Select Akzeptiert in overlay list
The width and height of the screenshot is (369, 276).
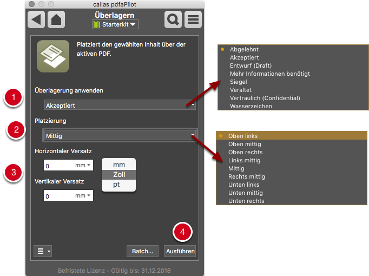(293, 57)
